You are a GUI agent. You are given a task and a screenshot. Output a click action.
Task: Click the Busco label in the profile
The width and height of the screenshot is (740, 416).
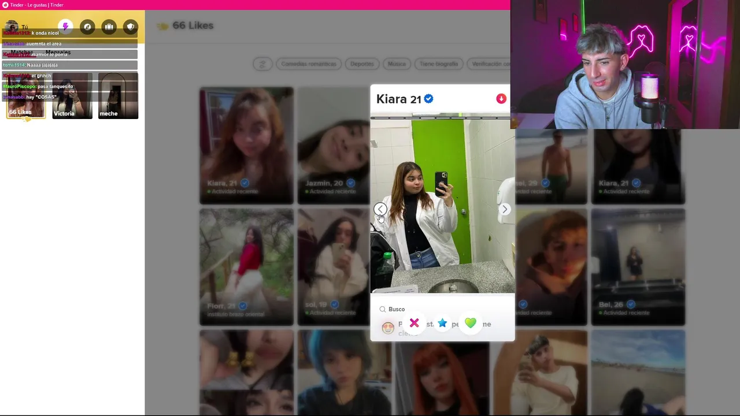[397, 309]
